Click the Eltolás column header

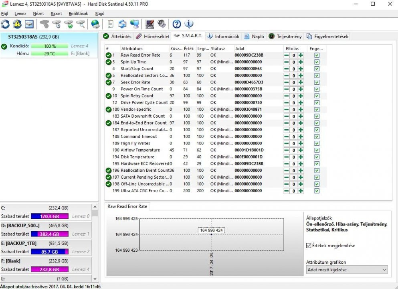[x=295, y=49]
